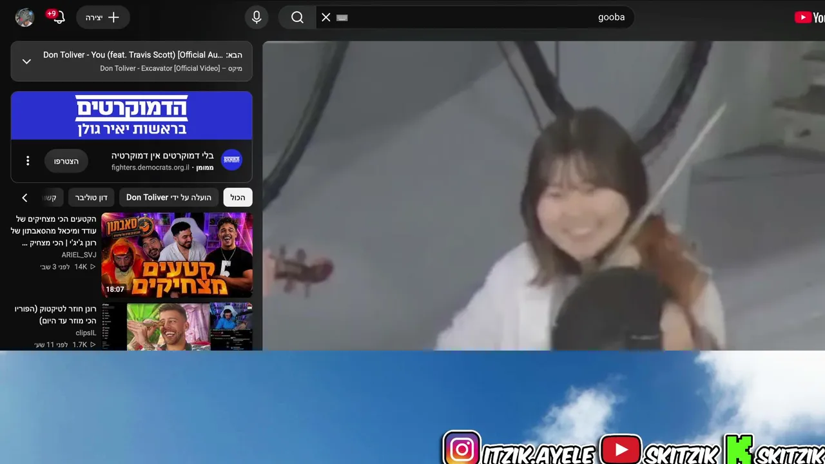Viewport: 825px width, 464px height.
Task: Click the advertiser's round profile icon
Action: 231,160
